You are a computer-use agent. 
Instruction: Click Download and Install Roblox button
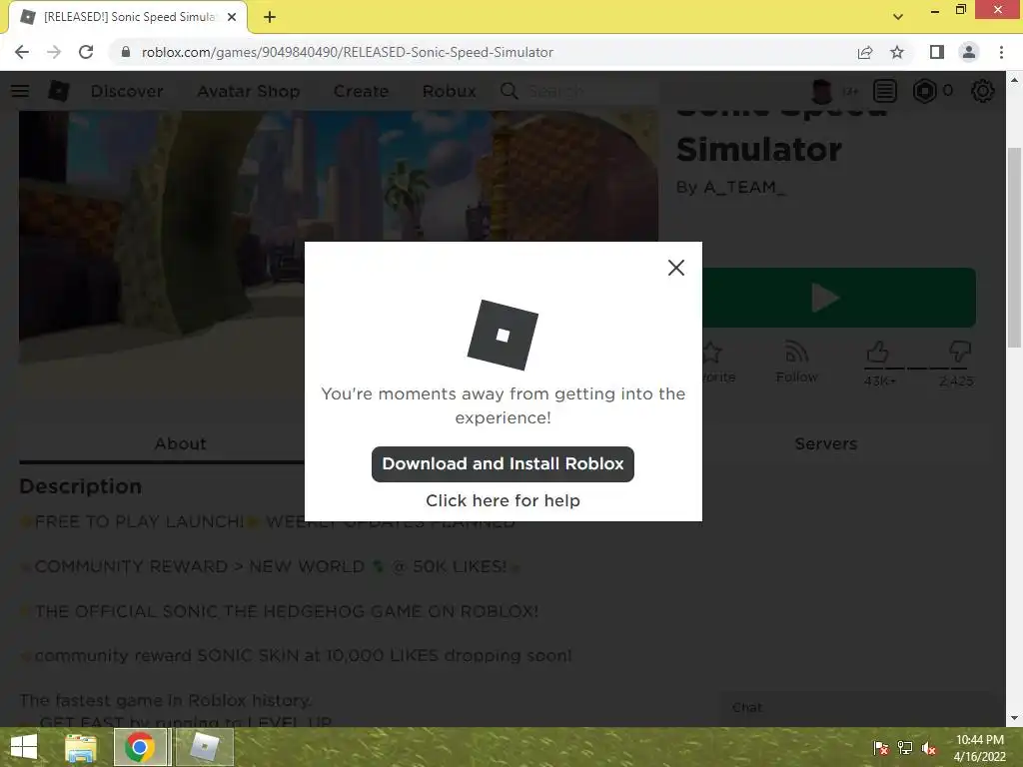(x=503, y=463)
